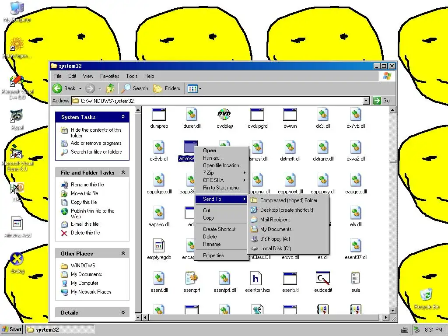448x336 pixels.
Task: Select the dx8vb.dll file icon
Action: [159, 147]
